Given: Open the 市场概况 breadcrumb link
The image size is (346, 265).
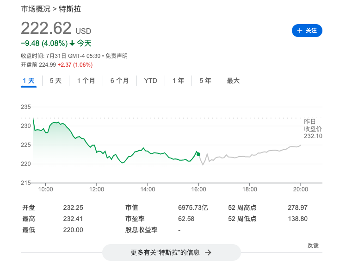Looking at the screenshot, I should [x=36, y=9].
